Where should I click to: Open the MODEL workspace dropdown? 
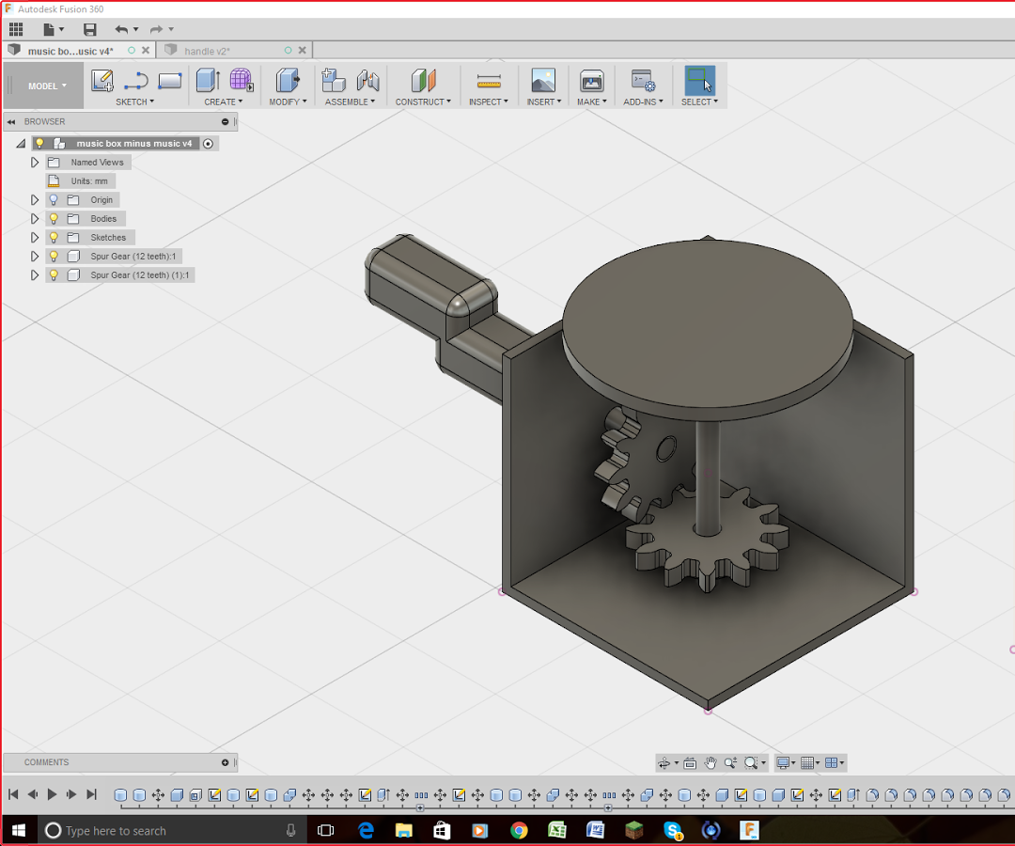(x=46, y=86)
